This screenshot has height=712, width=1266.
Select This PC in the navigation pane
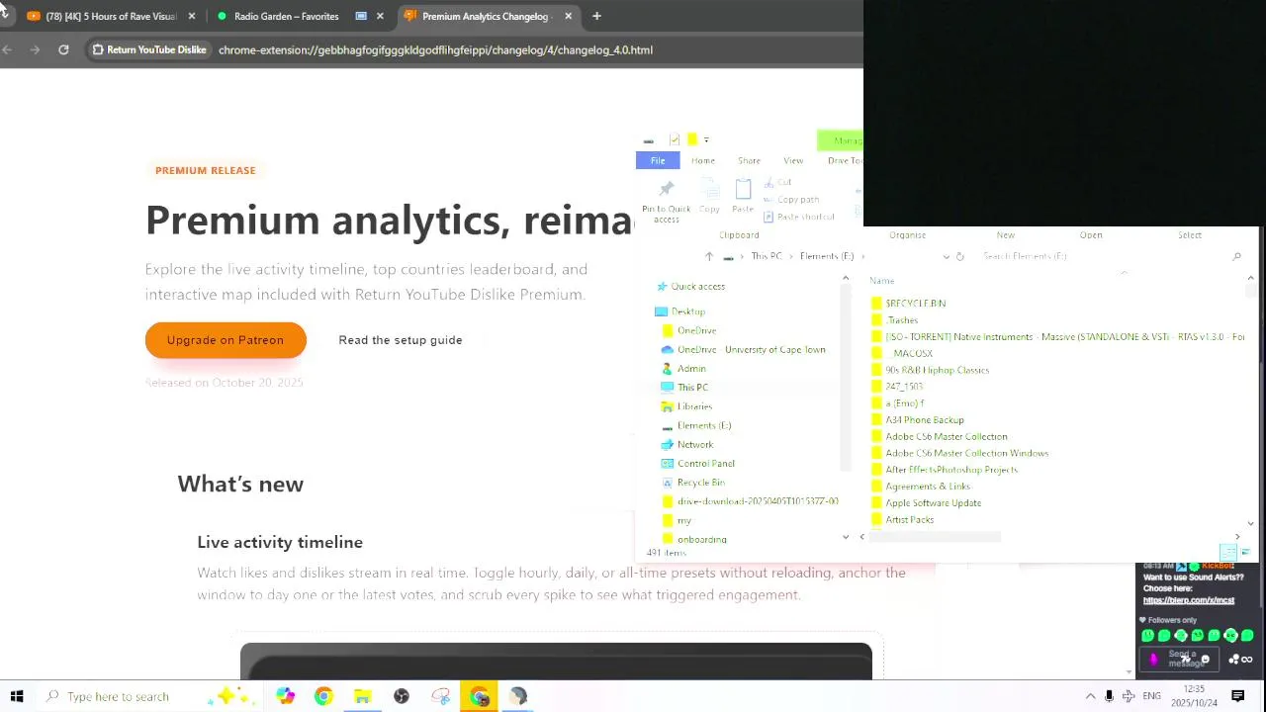tap(684, 388)
